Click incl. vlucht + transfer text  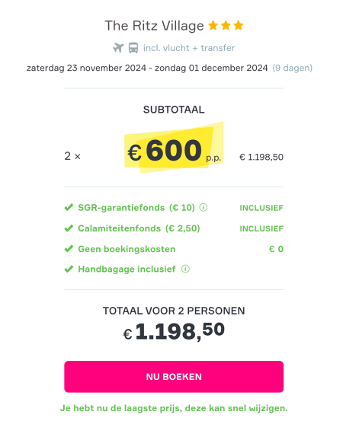point(189,48)
